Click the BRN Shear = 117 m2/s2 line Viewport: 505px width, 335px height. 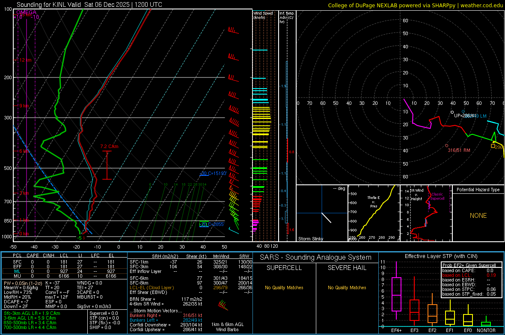pos(166,299)
